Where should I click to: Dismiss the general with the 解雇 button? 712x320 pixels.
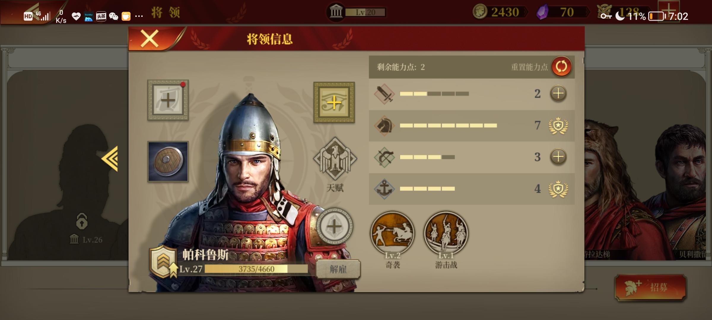338,269
